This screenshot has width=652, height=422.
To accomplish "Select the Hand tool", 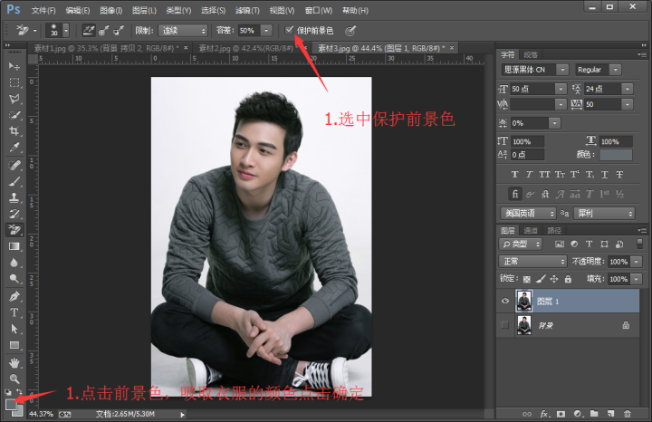I will (14, 361).
